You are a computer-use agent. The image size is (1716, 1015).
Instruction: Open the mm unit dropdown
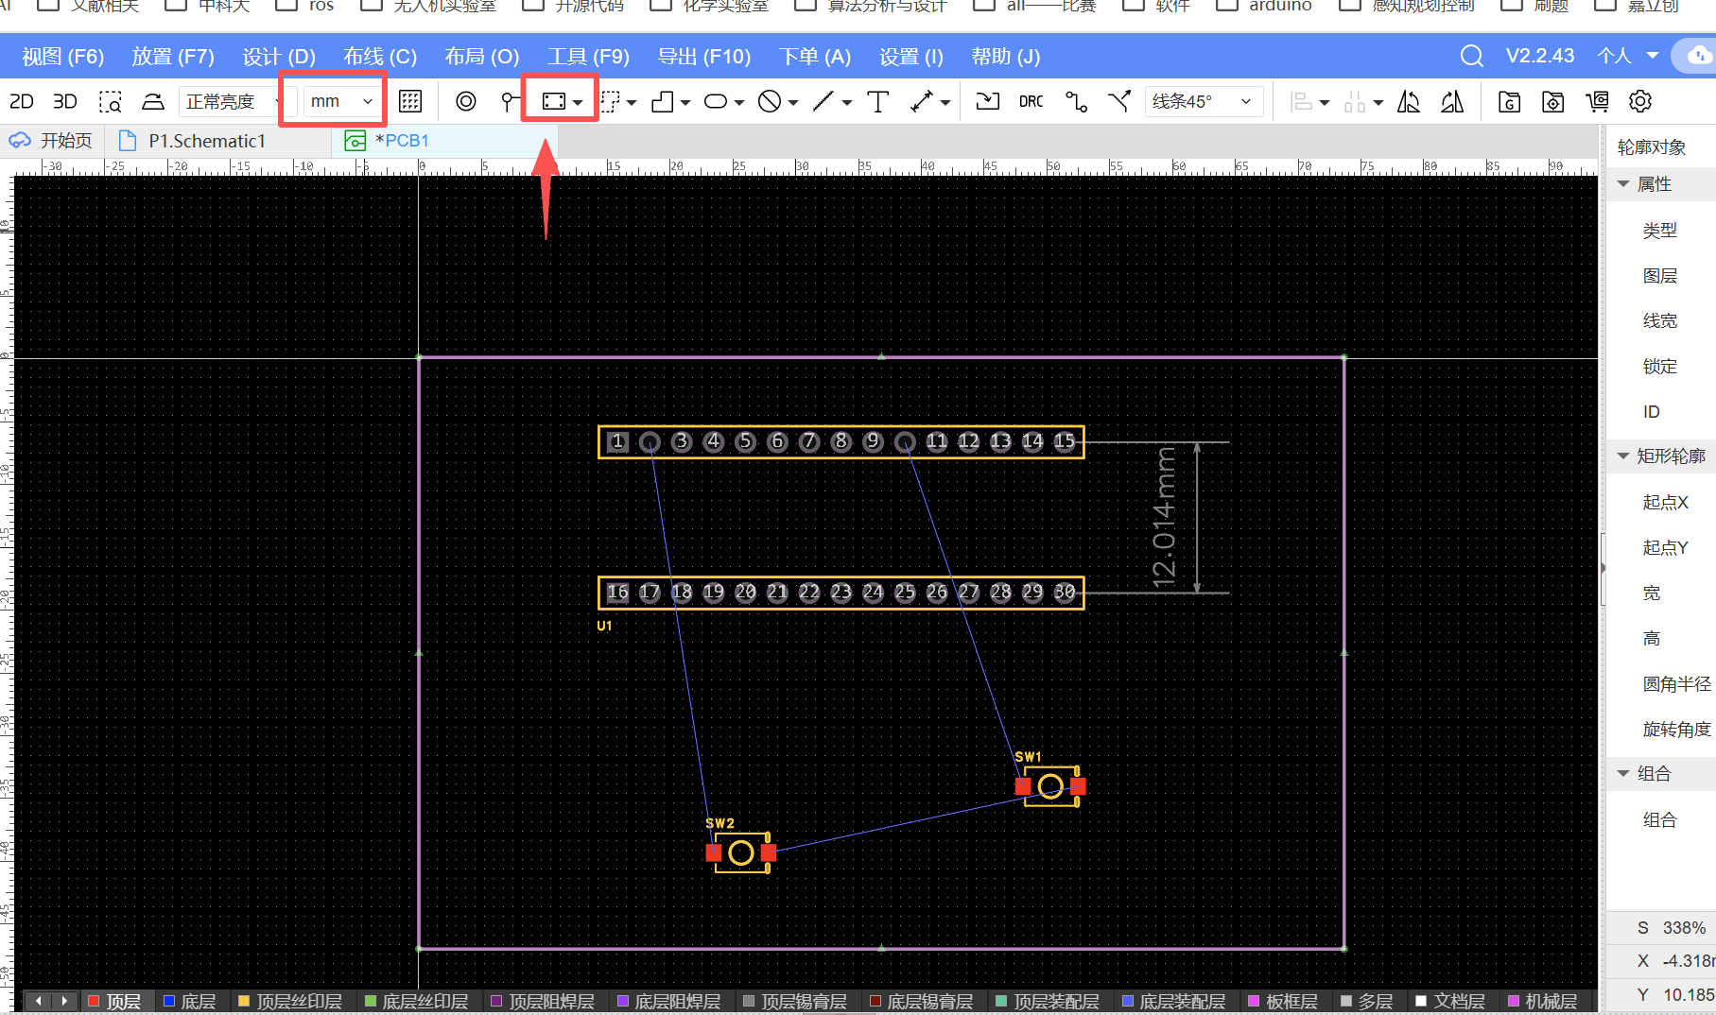(x=342, y=101)
